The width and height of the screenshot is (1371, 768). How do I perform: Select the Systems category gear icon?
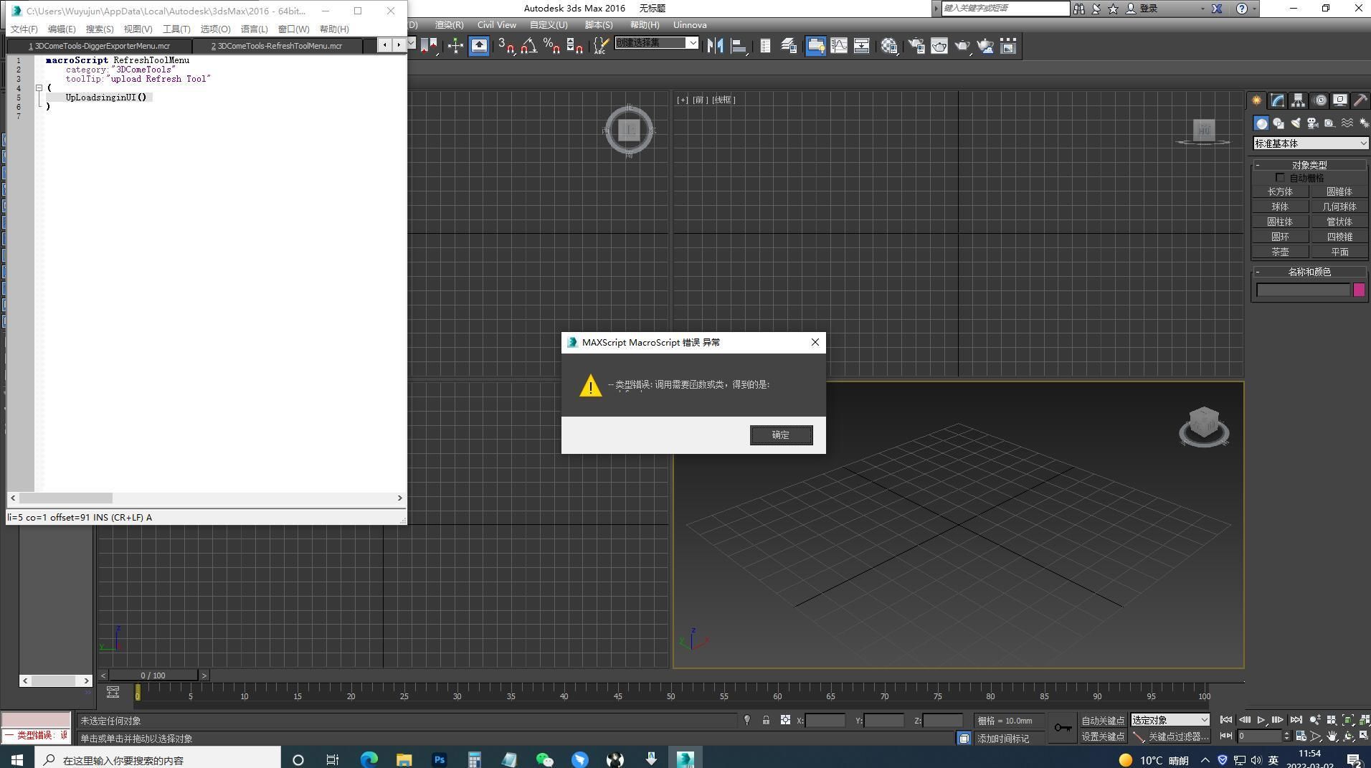[1364, 123]
